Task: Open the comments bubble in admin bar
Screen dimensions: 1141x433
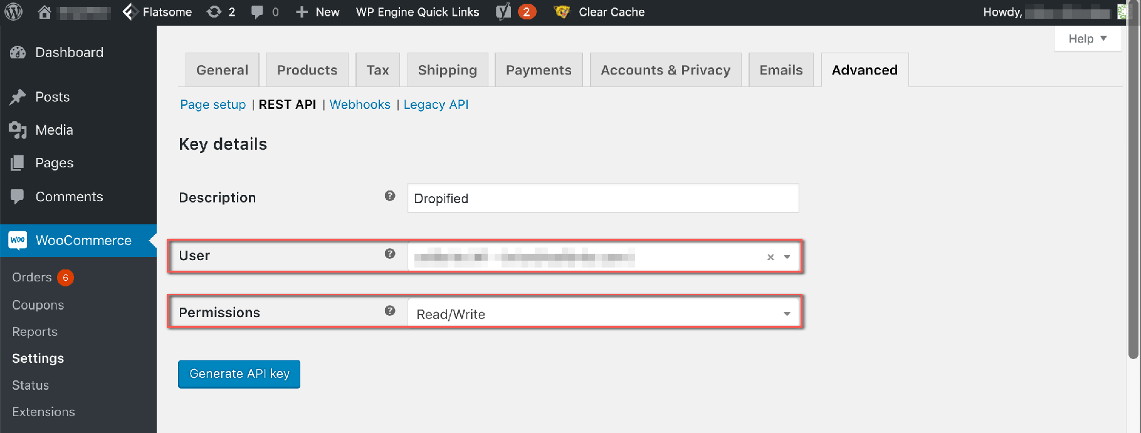Action: point(257,12)
